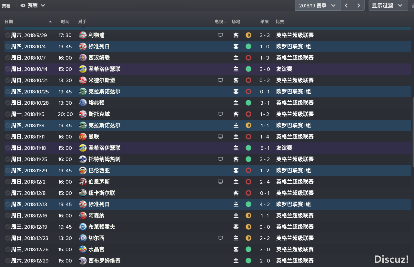Toggle checkmark on the 2018/11/11 曼联 fixture
The height and width of the screenshot is (267, 414).
pyautogui.click(x=8, y=137)
